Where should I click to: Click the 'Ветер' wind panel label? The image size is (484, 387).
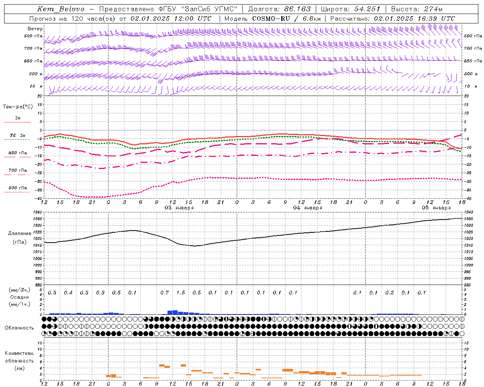pyautogui.click(x=35, y=29)
